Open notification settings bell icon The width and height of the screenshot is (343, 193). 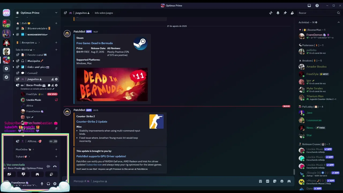[x=278, y=13]
